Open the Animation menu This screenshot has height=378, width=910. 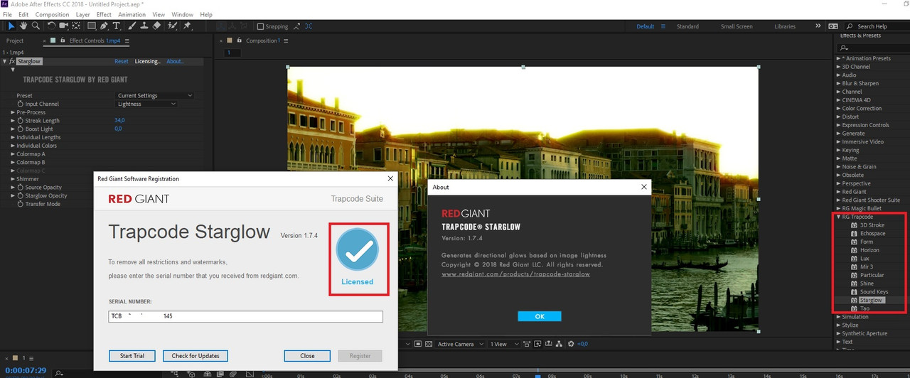(x=132, y=14)
